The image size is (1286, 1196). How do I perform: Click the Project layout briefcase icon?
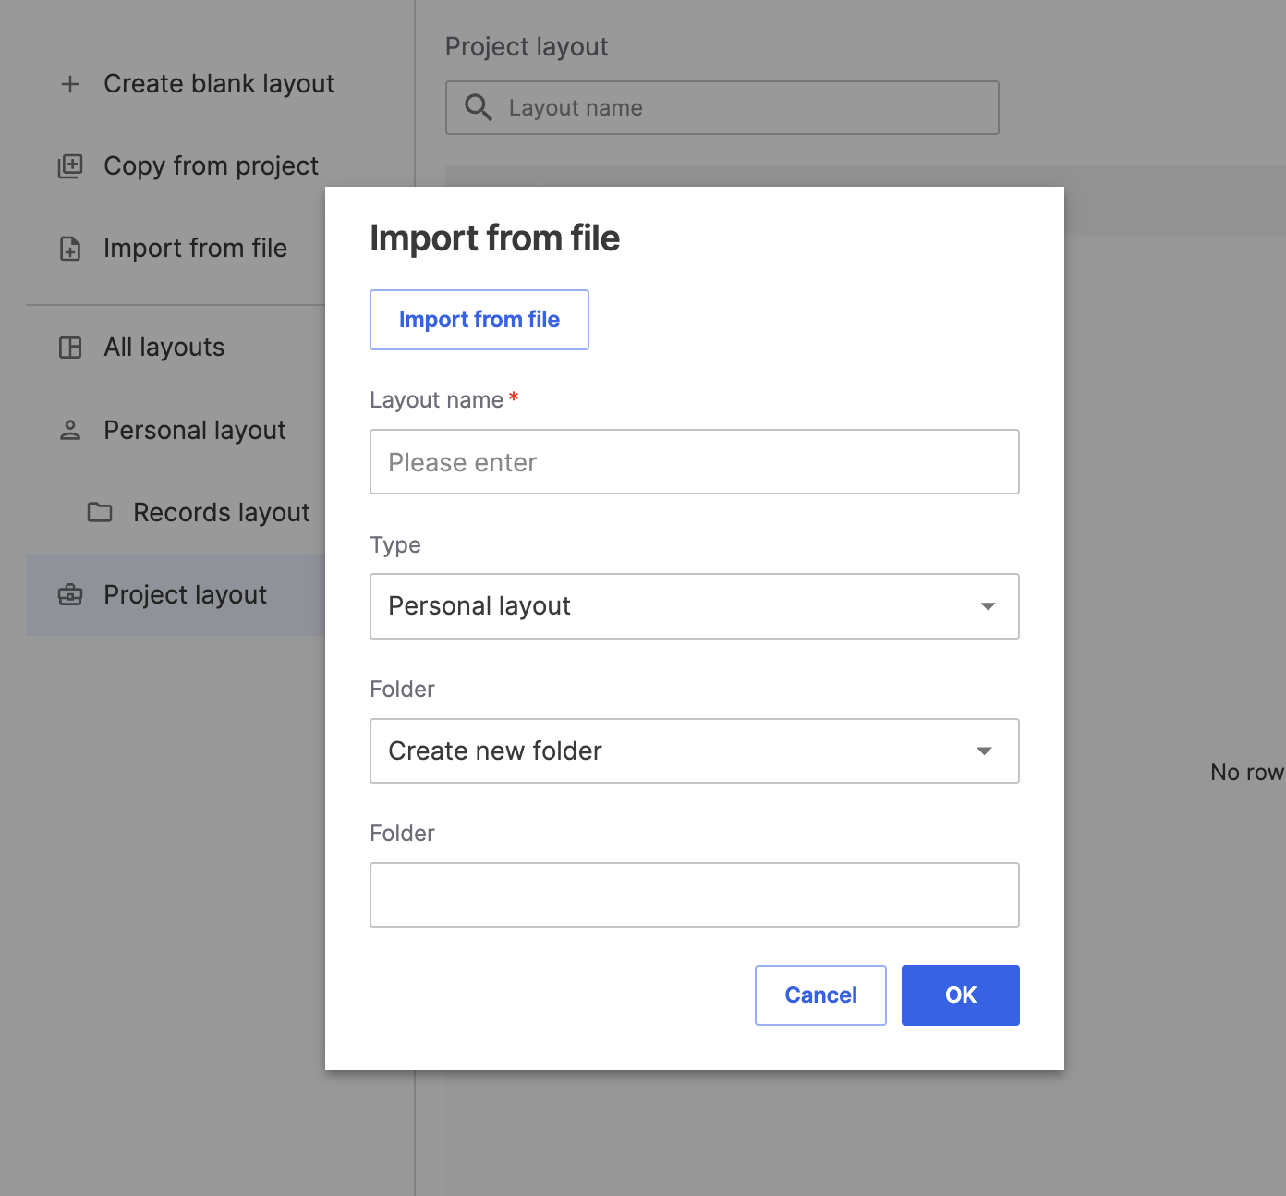70,595
